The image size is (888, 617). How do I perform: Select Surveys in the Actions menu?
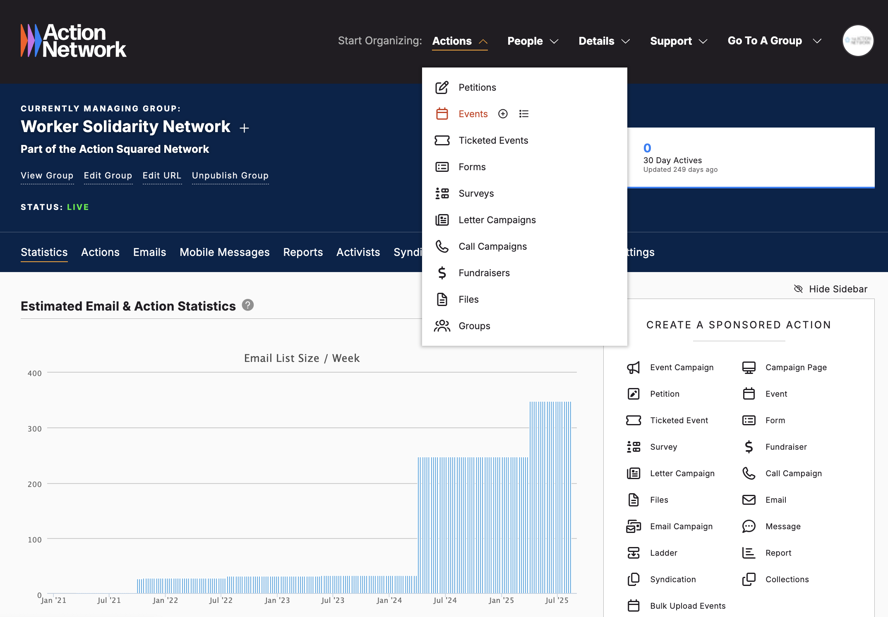click(476, 193)
